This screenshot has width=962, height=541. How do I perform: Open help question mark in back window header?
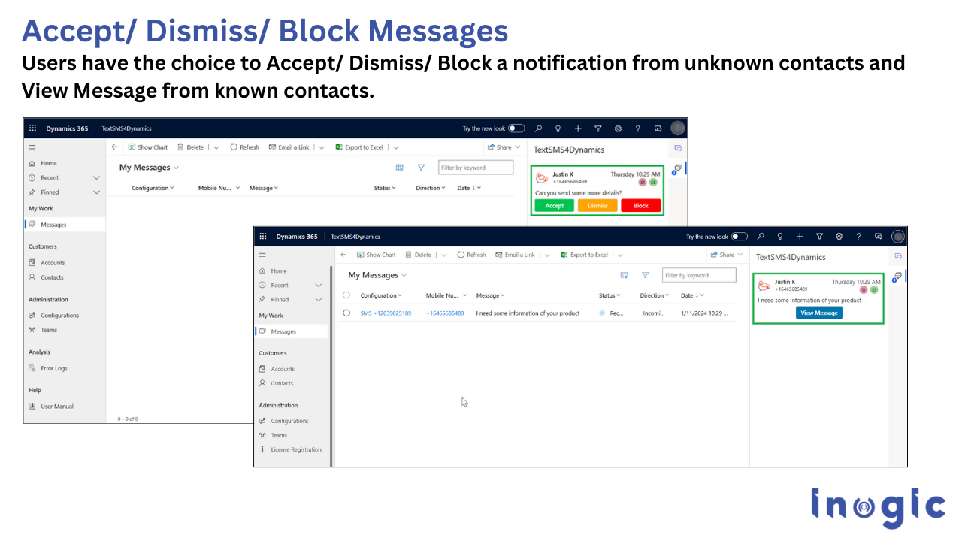point(637,128)
